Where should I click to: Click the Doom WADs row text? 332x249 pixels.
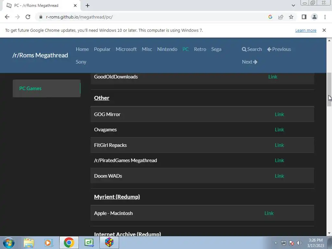108,176
